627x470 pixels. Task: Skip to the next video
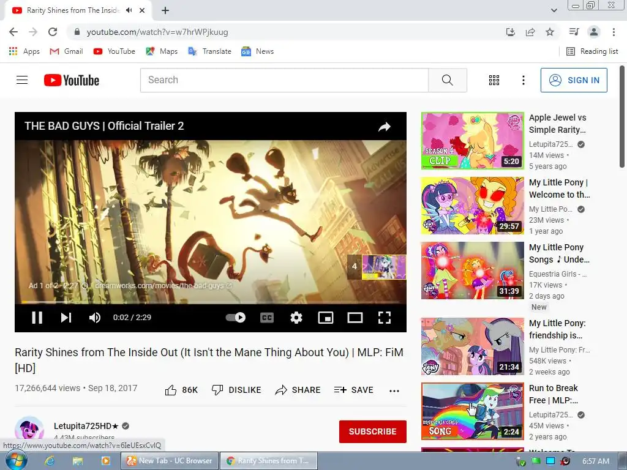(x=66, y=318)
